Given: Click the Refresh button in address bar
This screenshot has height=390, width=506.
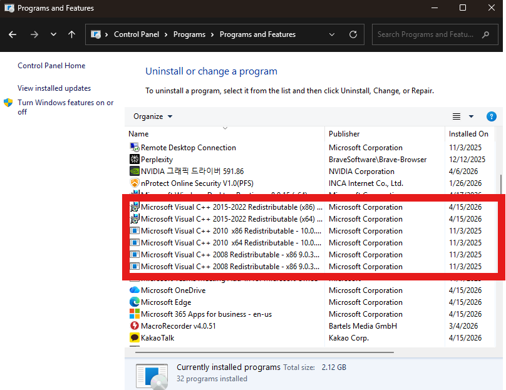Looking at the screenshot, I should click(353, 34).
